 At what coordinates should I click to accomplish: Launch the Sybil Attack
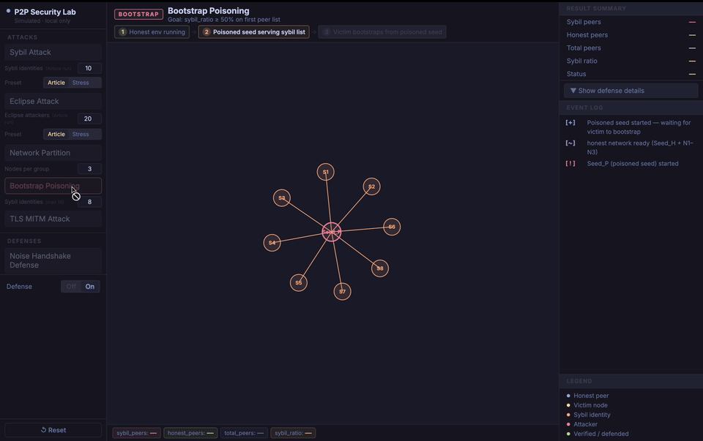53,53
